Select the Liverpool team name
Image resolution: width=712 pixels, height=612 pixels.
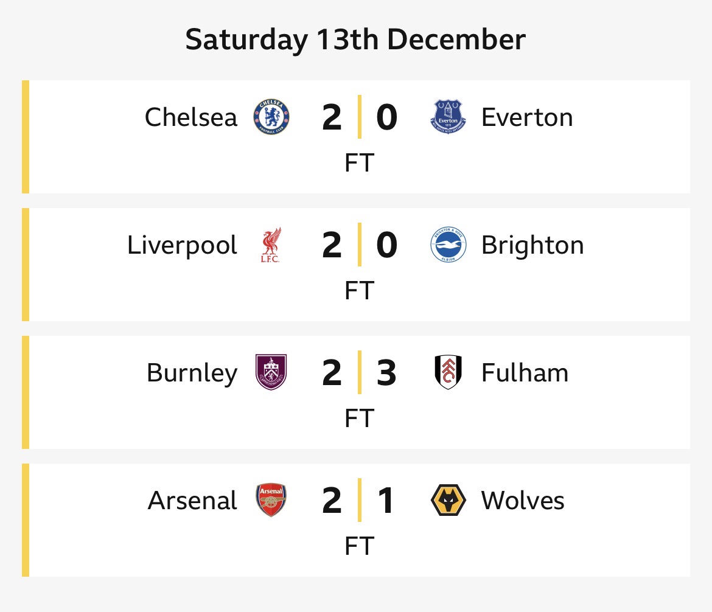[182, 245]
